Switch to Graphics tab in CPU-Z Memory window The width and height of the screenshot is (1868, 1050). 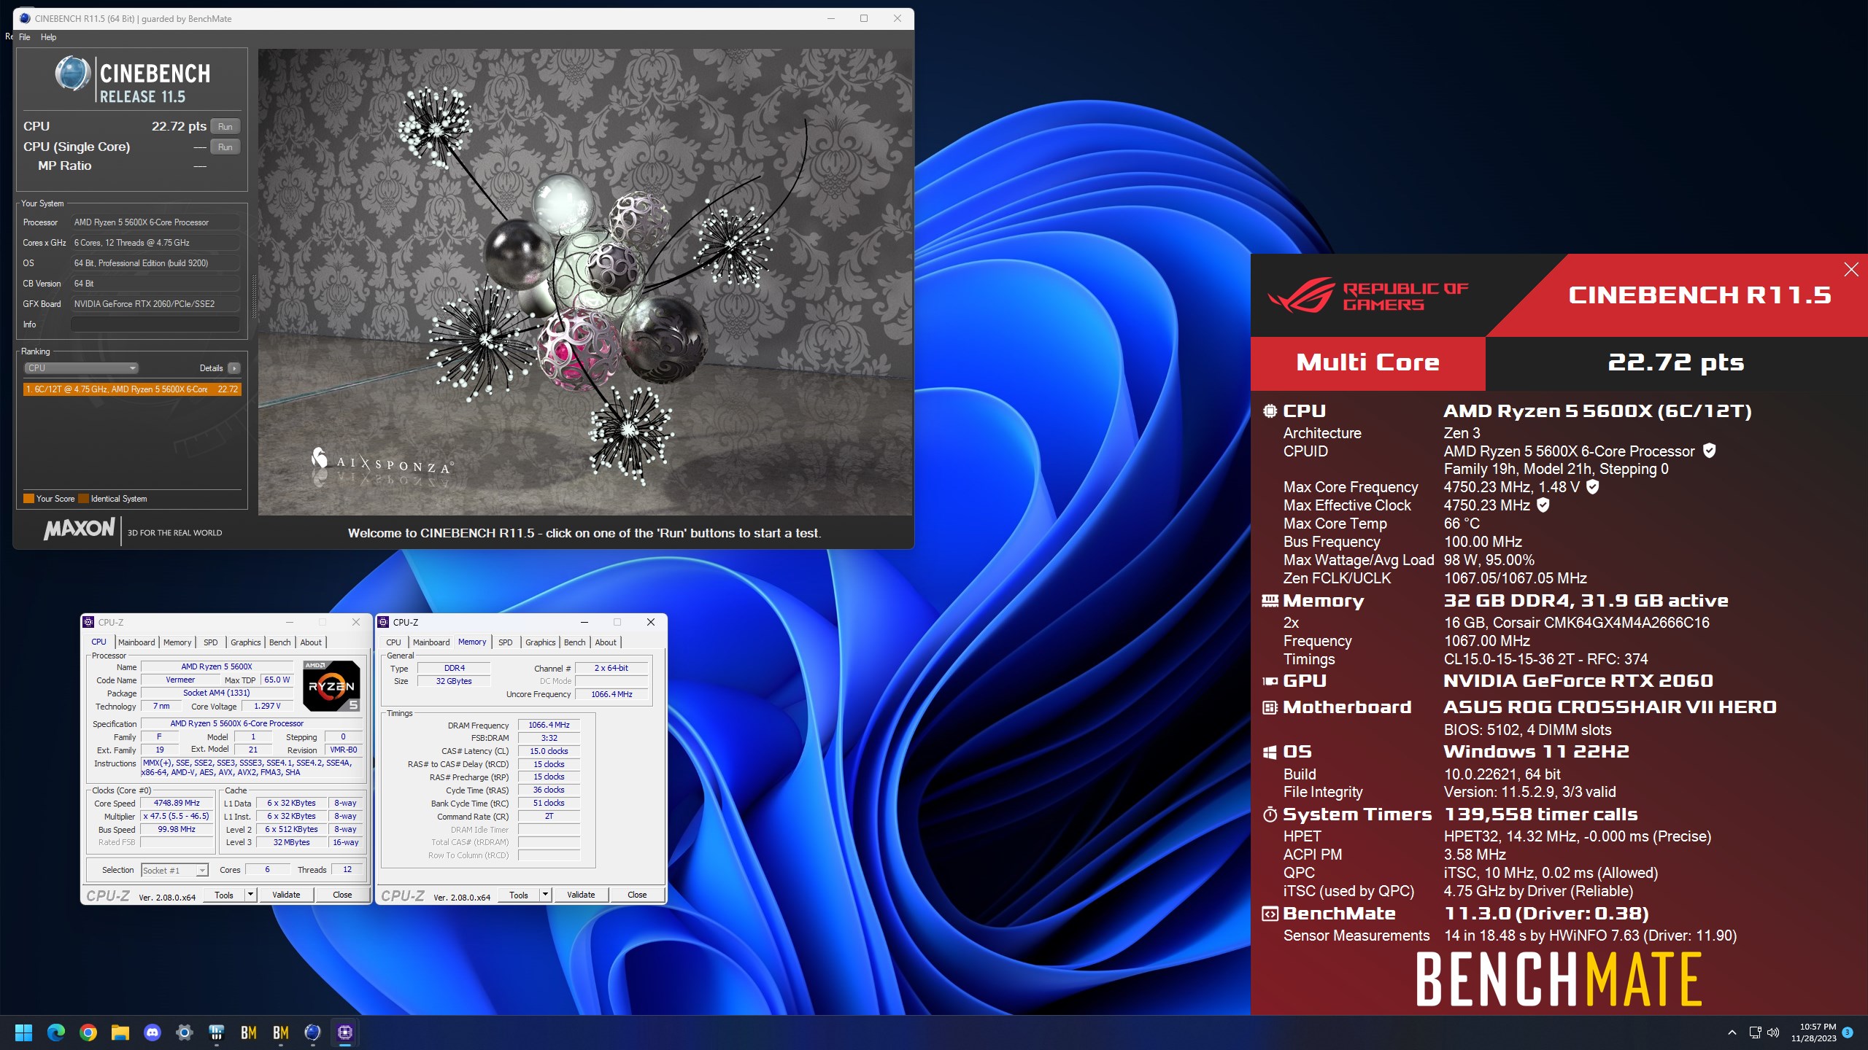click(x=541, y=642)
